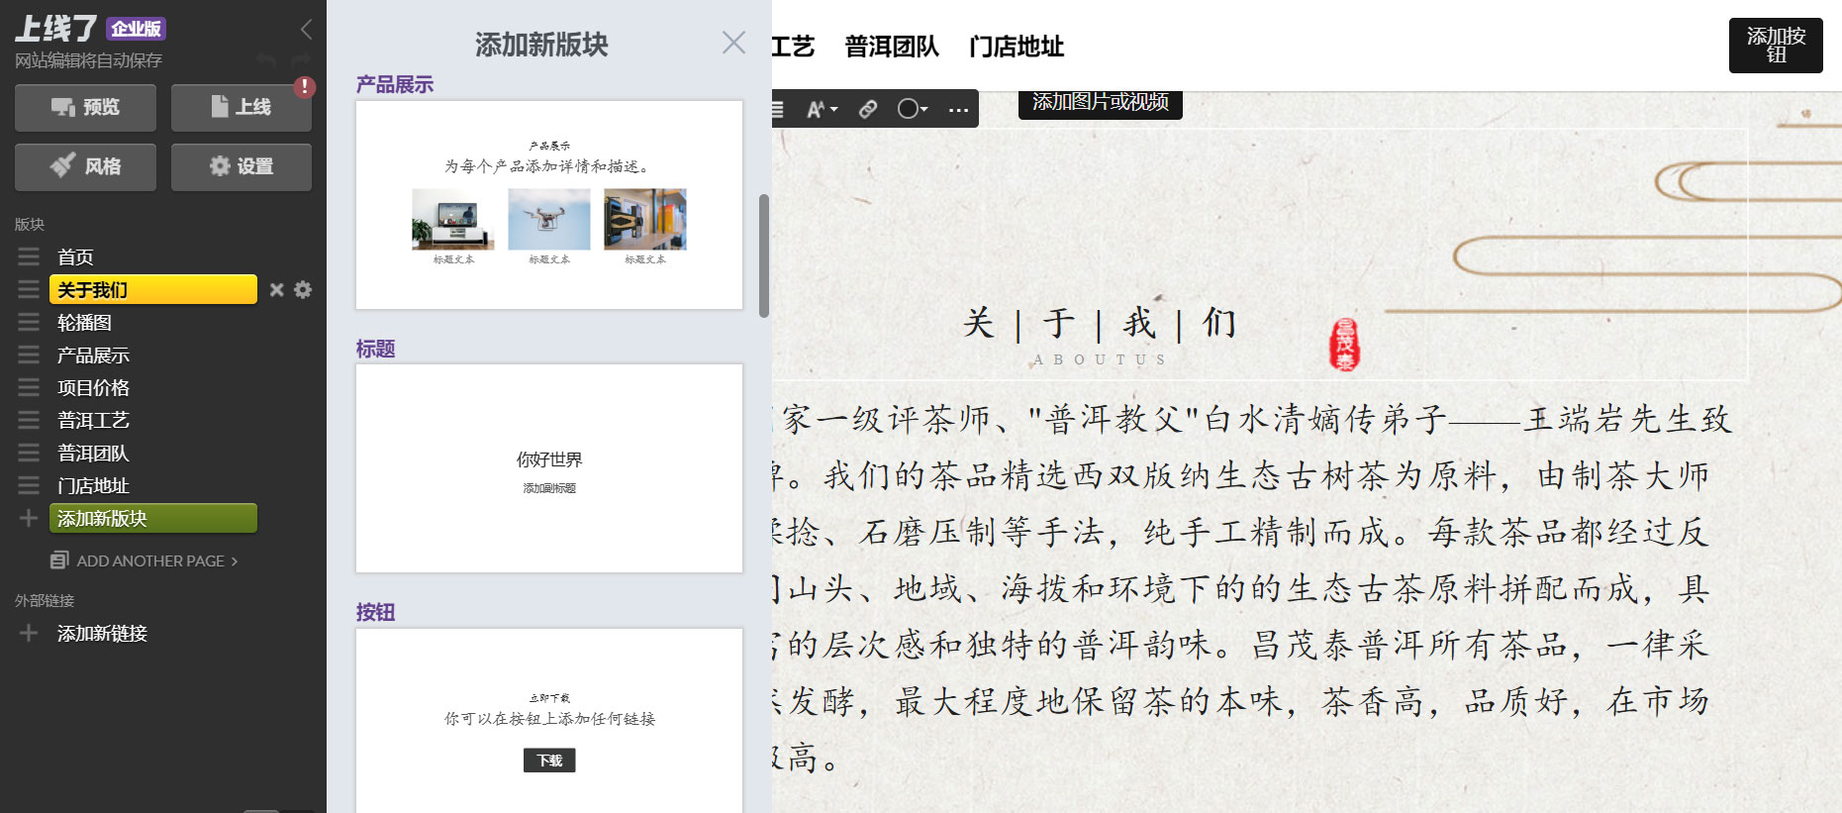
Task: Click the block panel vertical scrollbar
Action: [764, 255]
